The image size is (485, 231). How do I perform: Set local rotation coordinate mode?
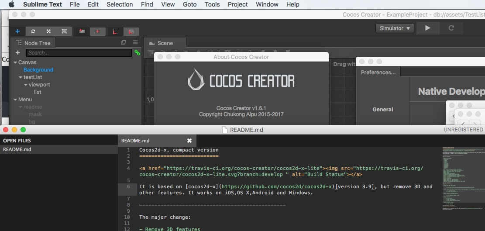(x=116, y=31)
